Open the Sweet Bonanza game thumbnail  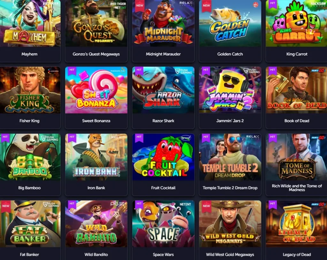point(96,90)
